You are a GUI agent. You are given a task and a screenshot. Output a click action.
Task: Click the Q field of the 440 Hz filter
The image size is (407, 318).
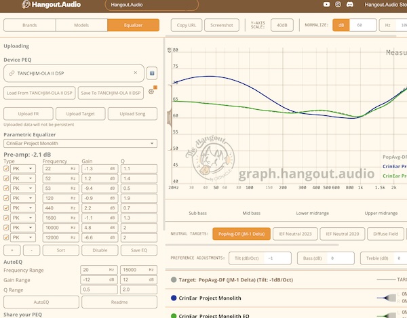point(139,208)
